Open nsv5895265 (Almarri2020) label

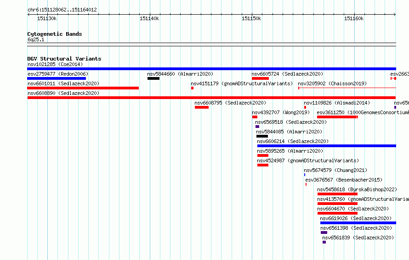[290, 151]
